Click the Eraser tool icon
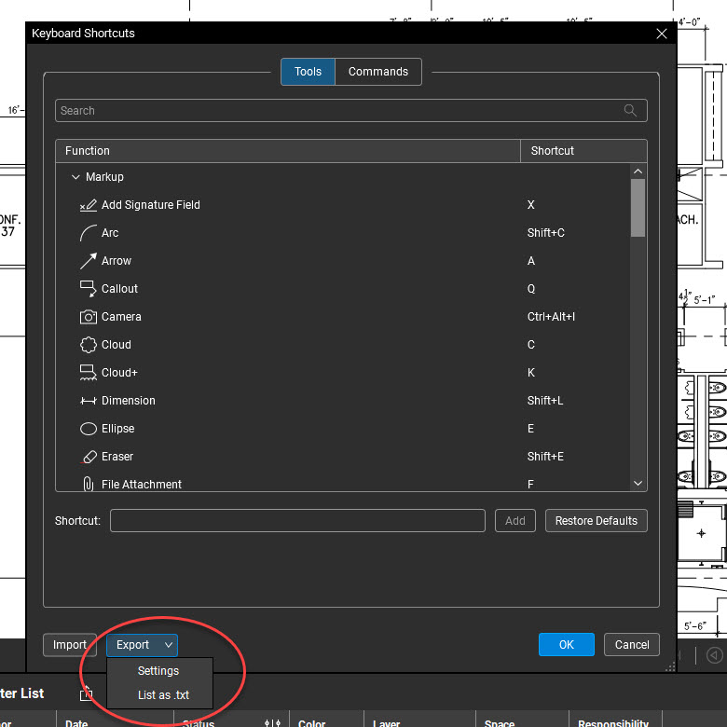This screenshot has height=727, width=727. tap(89, 457)
